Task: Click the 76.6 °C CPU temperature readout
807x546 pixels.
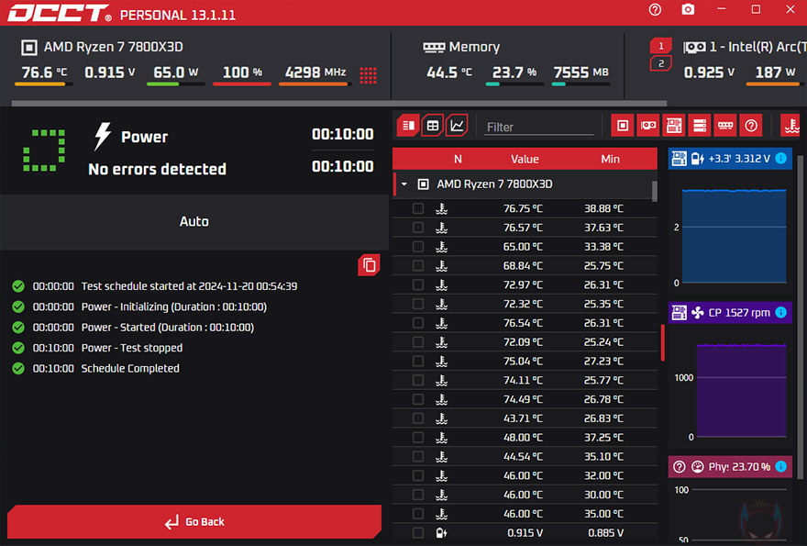Action: point(44,72)
